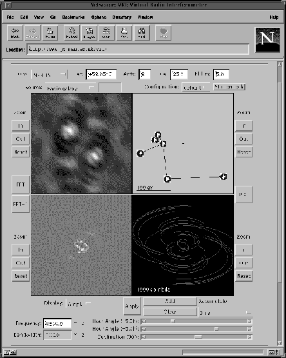
Task: Click the Frequency input field
Action: pos(57,324)
